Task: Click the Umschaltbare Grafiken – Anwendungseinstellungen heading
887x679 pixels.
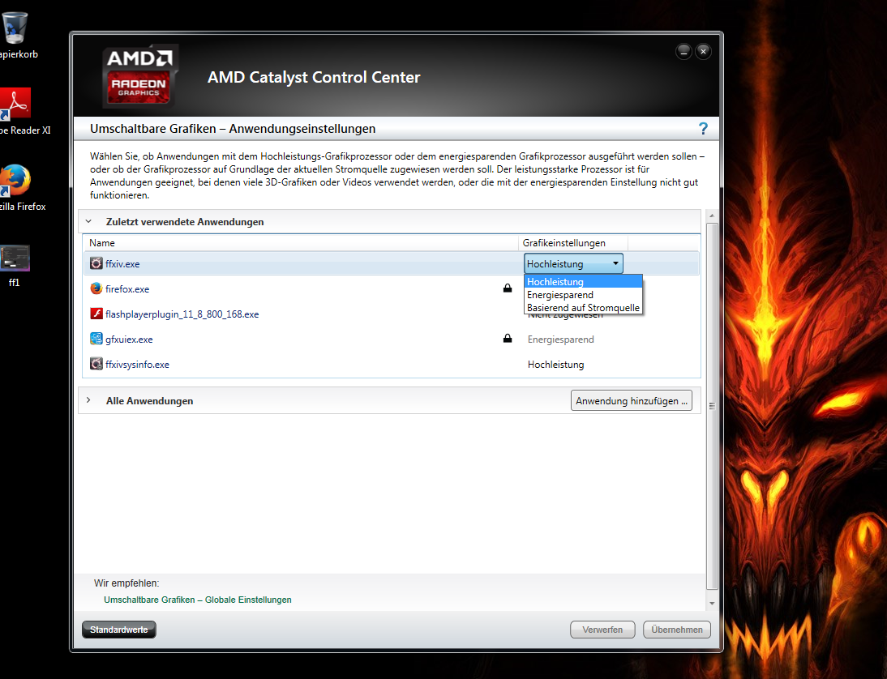Action: pyautogui.click(x=233, y=129)
